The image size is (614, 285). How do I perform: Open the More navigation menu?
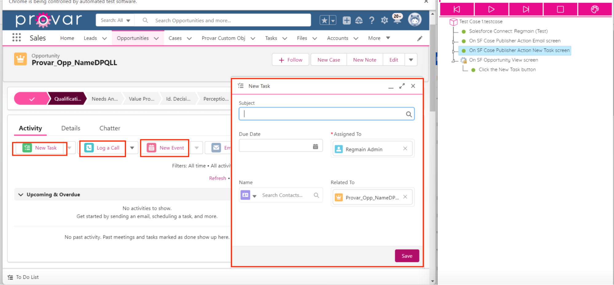[379, 38]
